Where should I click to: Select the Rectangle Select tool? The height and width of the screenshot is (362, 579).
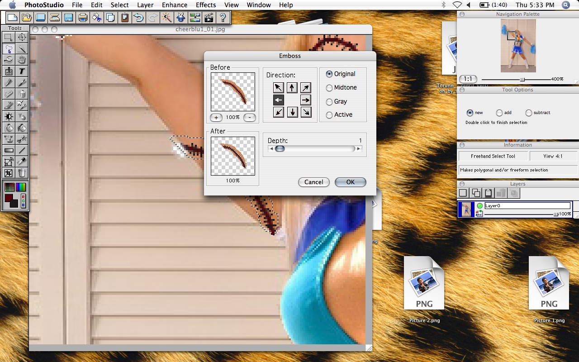[x=9, y=37]
